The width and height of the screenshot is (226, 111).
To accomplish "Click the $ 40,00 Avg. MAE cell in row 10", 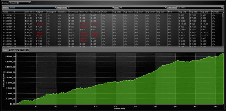I will (x=182, y=41).
